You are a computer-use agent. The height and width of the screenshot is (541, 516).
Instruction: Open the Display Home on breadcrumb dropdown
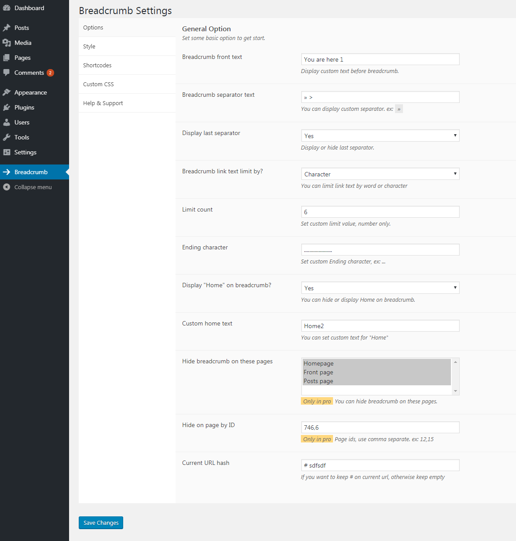click(379, 287)
